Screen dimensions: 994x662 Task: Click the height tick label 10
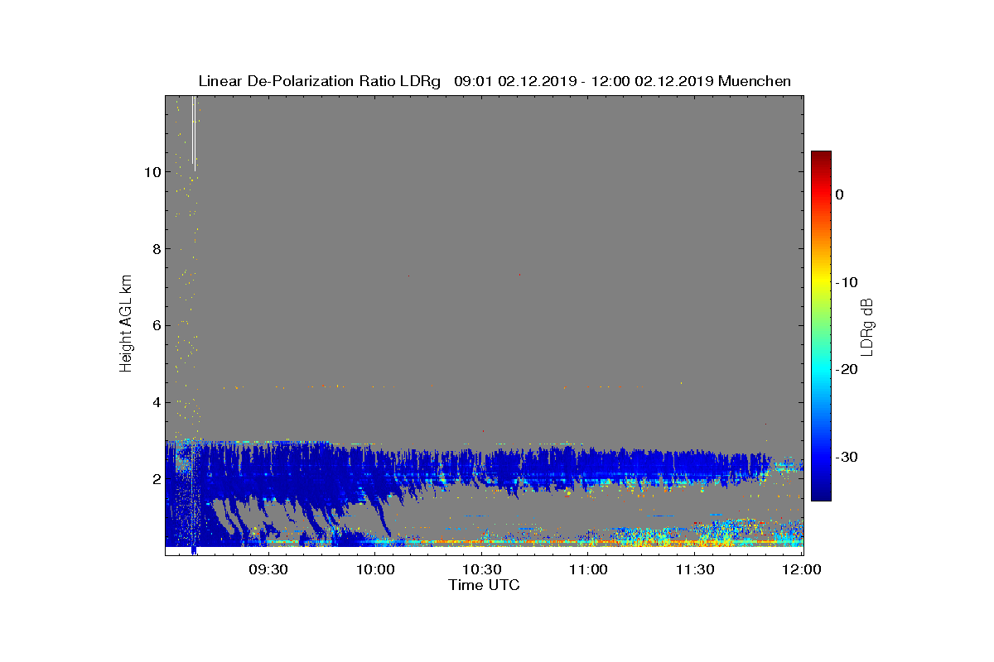click(152, 172)
